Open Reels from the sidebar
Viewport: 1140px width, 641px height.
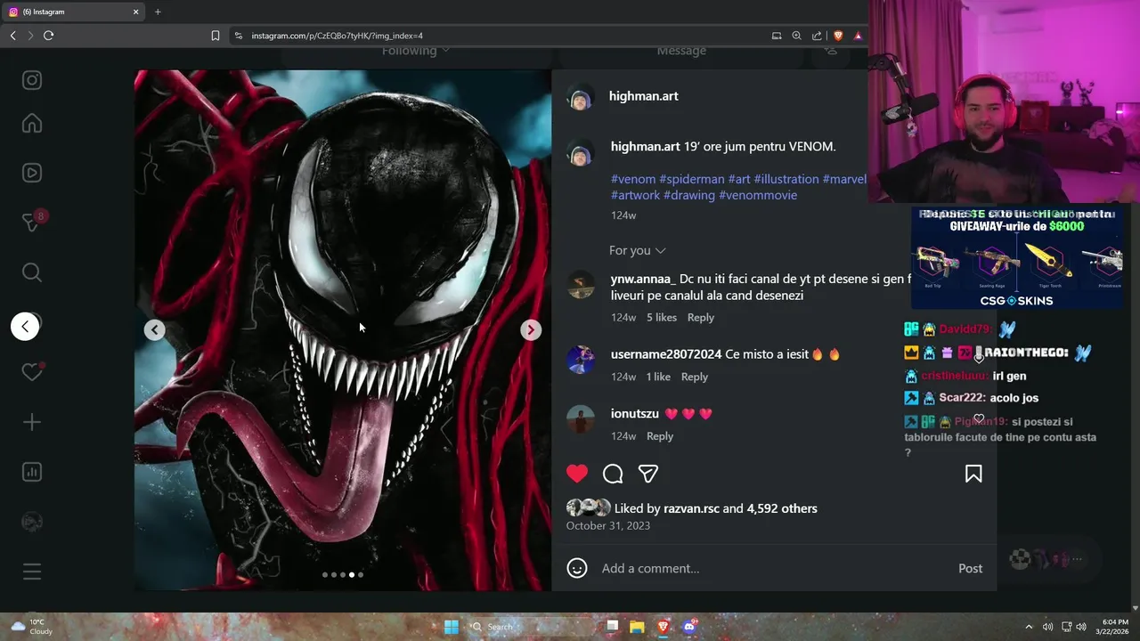coord(32,173)
